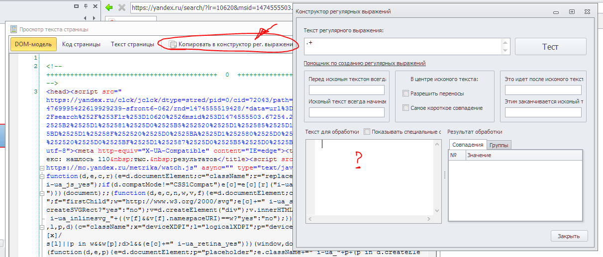Close the regex constructor via title X
Viewport: 603px width, 257px height.
coord(587,11)
